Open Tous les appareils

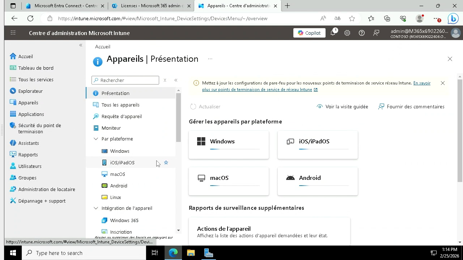[131, 105]
